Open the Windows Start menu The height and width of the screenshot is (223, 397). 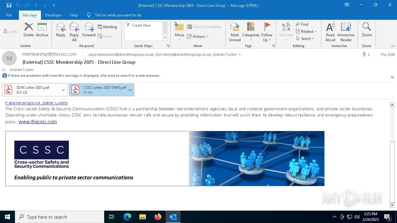point(7,217)
